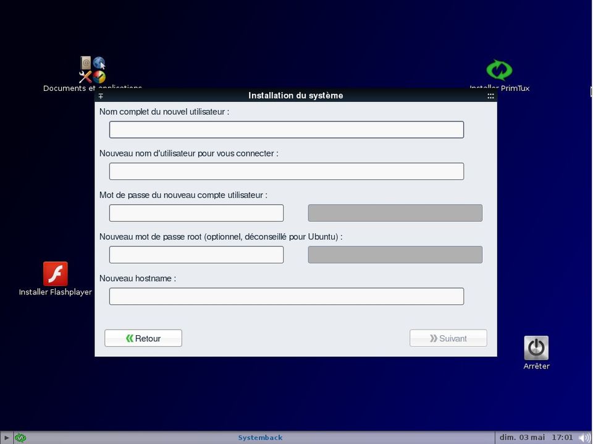The image size is (593, 444).
Task: Select the Systemback window entry in taskbar
Action: (x=259, y=437)
